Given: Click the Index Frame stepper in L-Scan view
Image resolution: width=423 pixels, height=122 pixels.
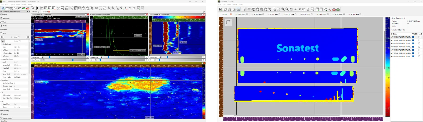Looking at the screenshot, I should tap(43, 57).
